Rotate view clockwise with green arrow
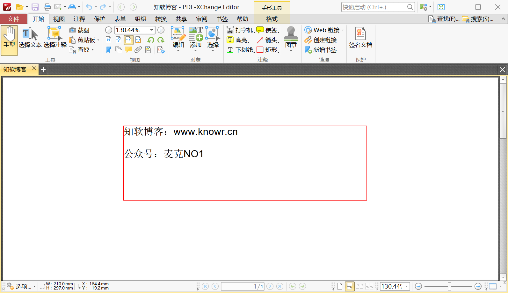The width and height of the screenshot is (508, 293). point(161,40)
